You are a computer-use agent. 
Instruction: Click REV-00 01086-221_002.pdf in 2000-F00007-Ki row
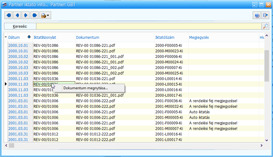click(x=100, y=68)
